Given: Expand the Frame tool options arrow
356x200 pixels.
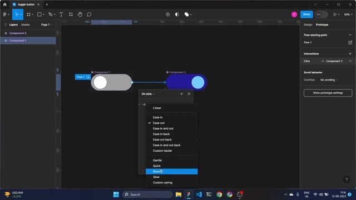Looking at the screenshot, I should pos(32,14).
